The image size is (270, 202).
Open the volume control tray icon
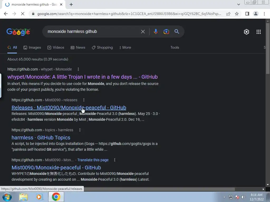243,197
